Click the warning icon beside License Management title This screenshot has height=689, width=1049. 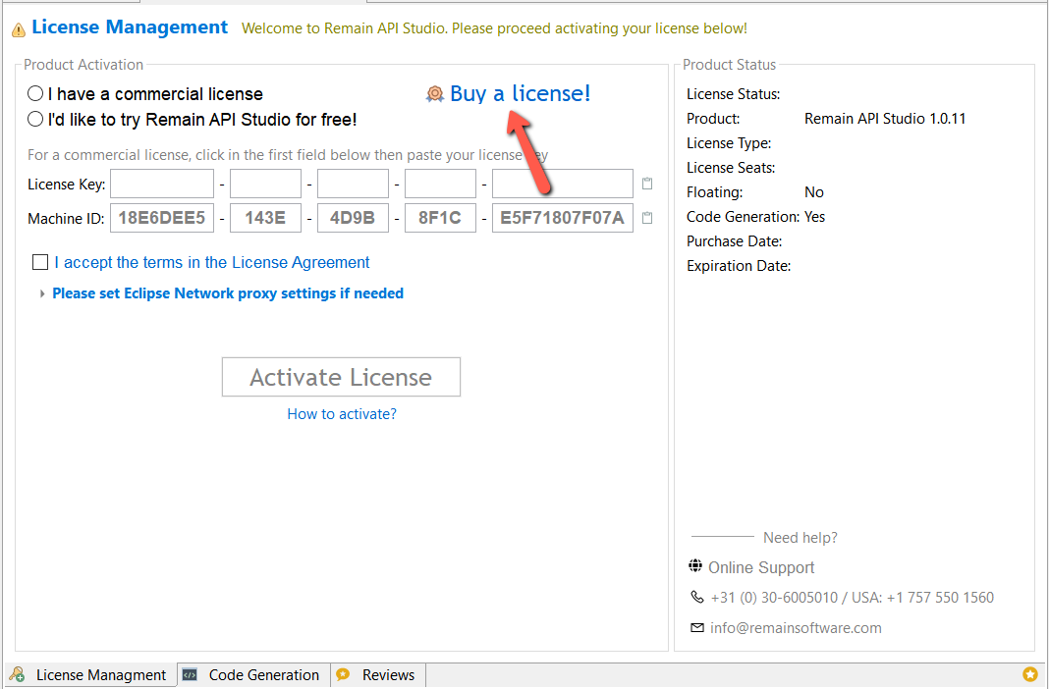[19, 29]
